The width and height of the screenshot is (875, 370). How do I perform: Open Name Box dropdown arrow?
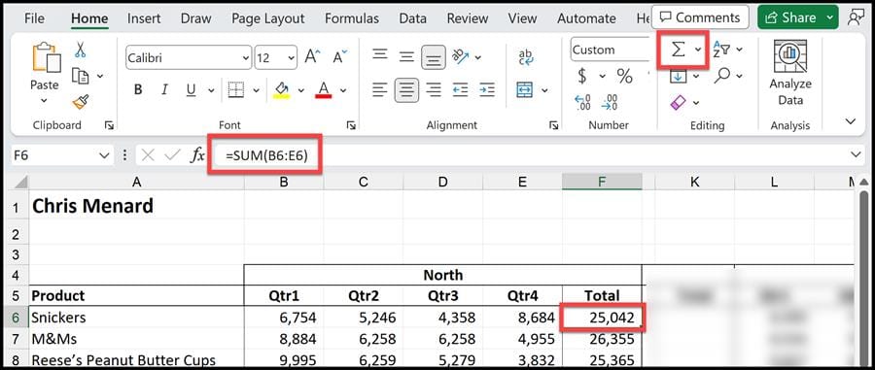coord(104,155)
